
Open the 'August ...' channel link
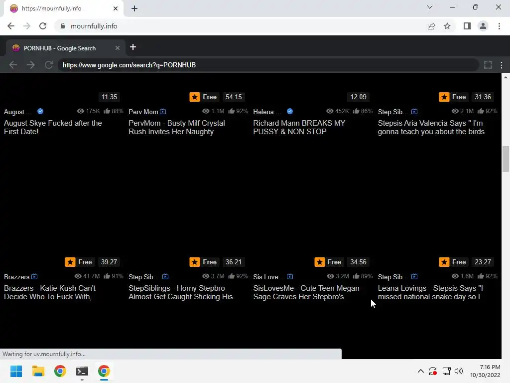click(x=17, y=112)
